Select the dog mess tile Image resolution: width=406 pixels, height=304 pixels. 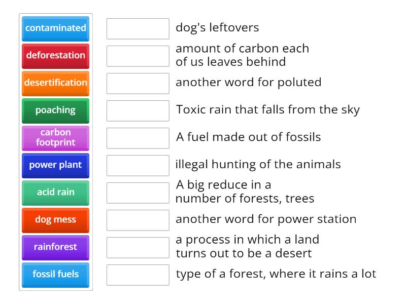tap(55, 220)
